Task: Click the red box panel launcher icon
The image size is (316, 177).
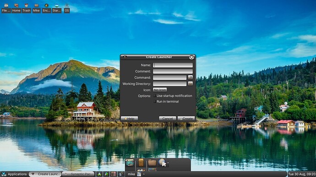Action: coord(114,174)
